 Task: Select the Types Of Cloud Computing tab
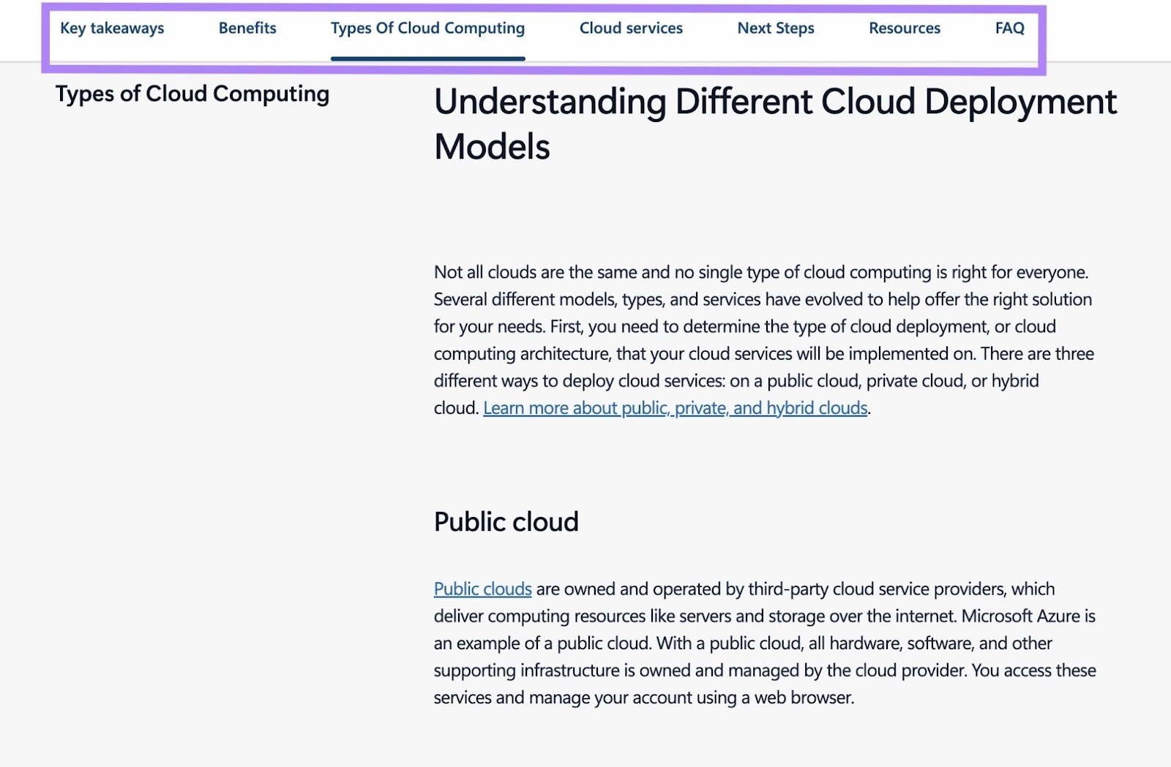[428, 28]
